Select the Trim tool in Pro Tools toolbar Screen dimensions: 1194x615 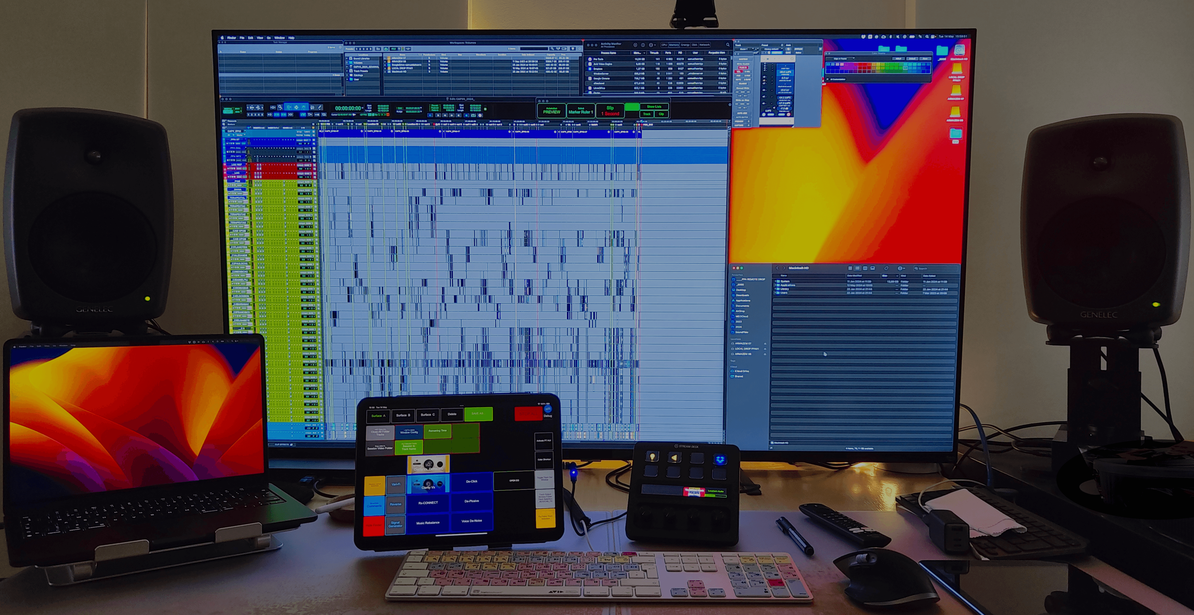(x=289, y=107)
